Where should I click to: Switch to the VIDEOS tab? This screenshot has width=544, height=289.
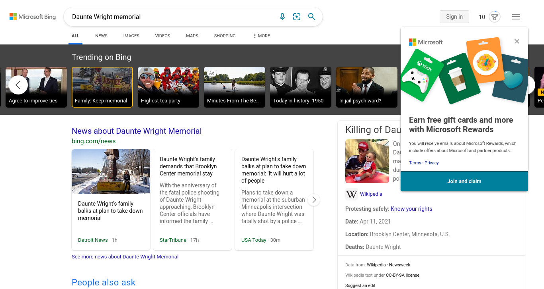pos(162,36)
